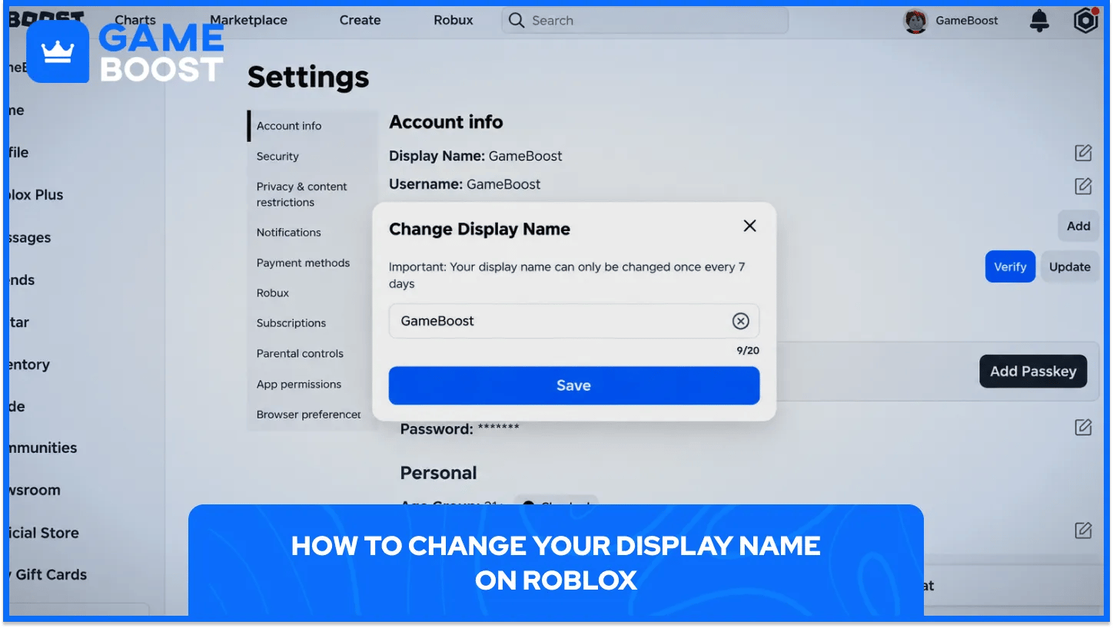Click the edit pencil in the Password row
1113x628 pixels.
click(x=1083, y=427)
